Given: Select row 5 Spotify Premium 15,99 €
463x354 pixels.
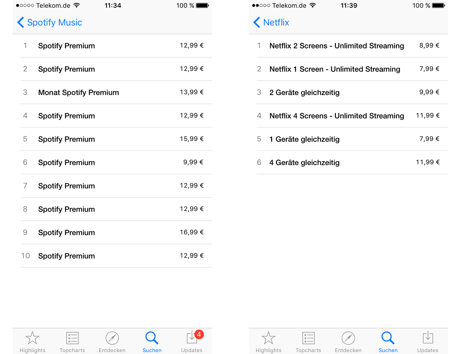Looking at the screenshot, I should coord(116,139).
